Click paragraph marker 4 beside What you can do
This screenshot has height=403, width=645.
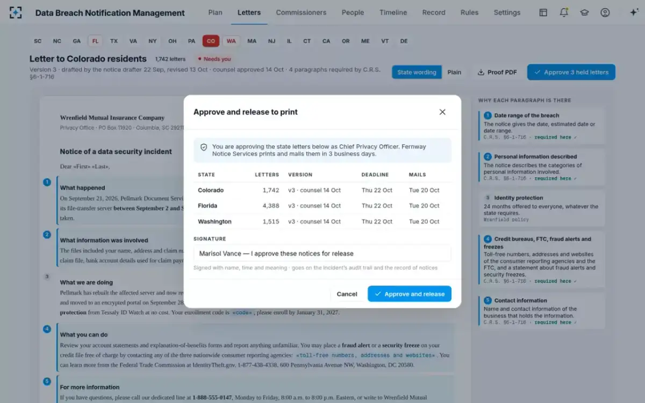47,329
